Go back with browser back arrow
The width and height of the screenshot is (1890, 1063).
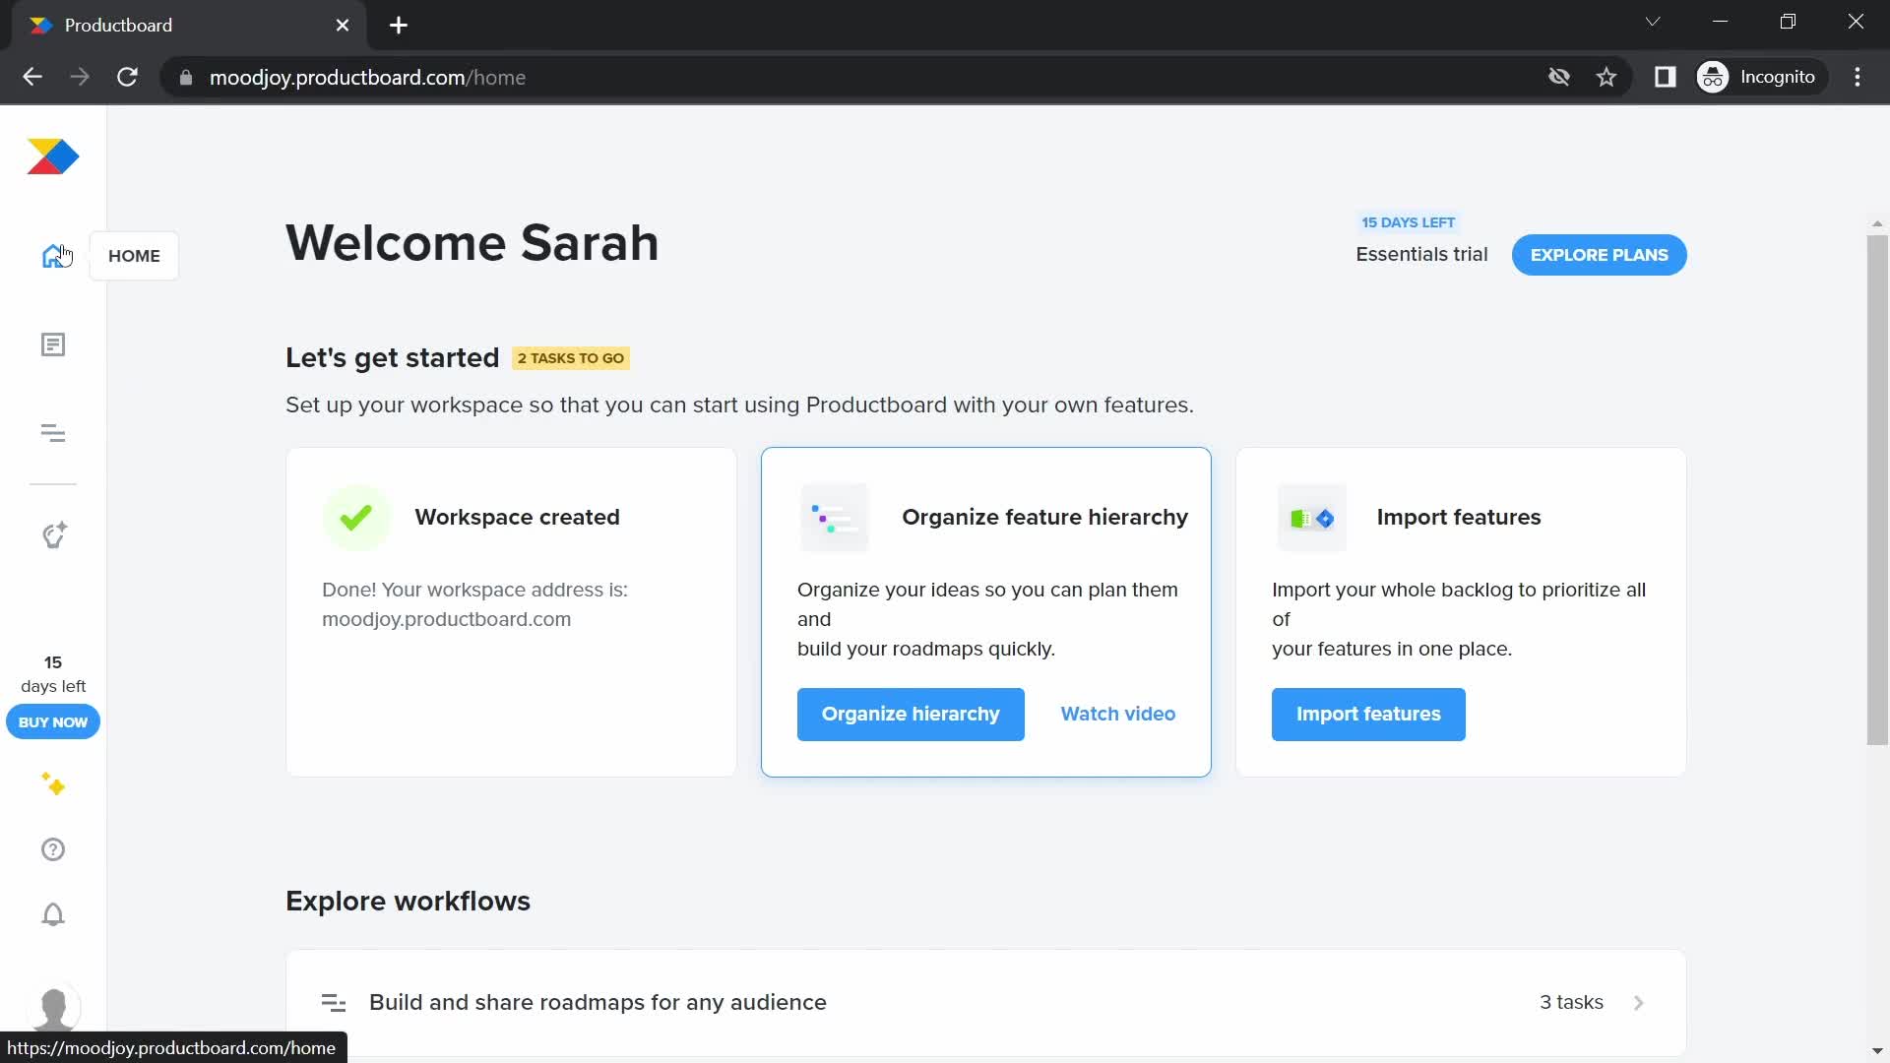[32, 77]
